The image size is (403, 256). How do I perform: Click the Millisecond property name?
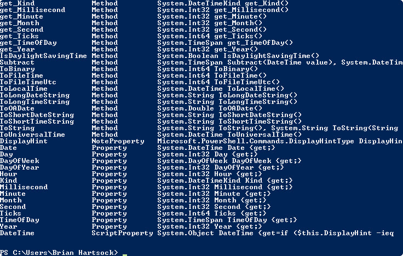pyautogui.click(x=24, y=187)
